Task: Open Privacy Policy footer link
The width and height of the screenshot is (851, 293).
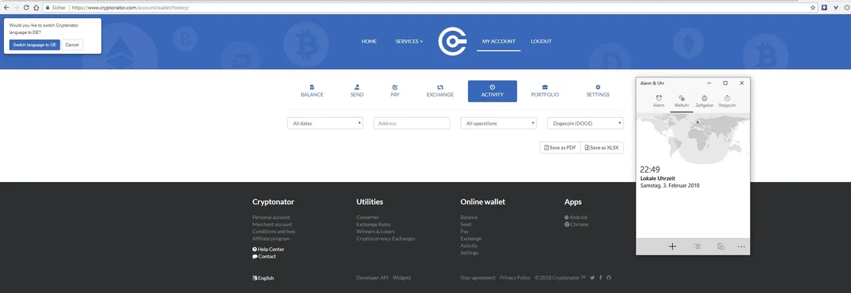Action: pos(515,278)
